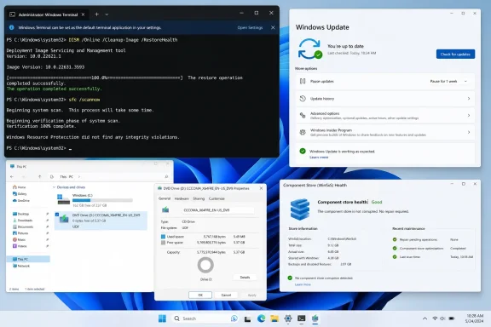491x327 pixels.
Task: Click the green 'operation completed successfully' line
Action: click(x=54, y=89)
